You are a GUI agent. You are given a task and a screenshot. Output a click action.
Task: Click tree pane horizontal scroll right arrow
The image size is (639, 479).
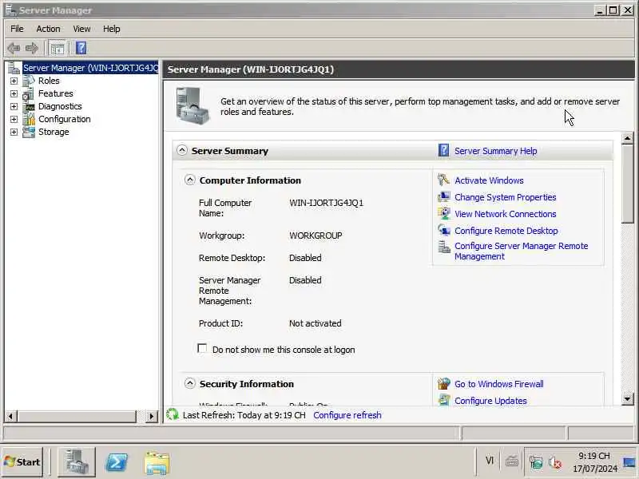(152, 416)
